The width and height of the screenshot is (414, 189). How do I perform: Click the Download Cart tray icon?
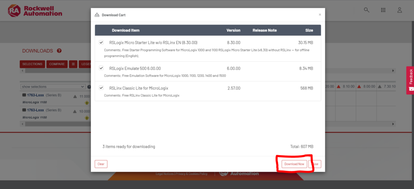[x=97, y=15]
